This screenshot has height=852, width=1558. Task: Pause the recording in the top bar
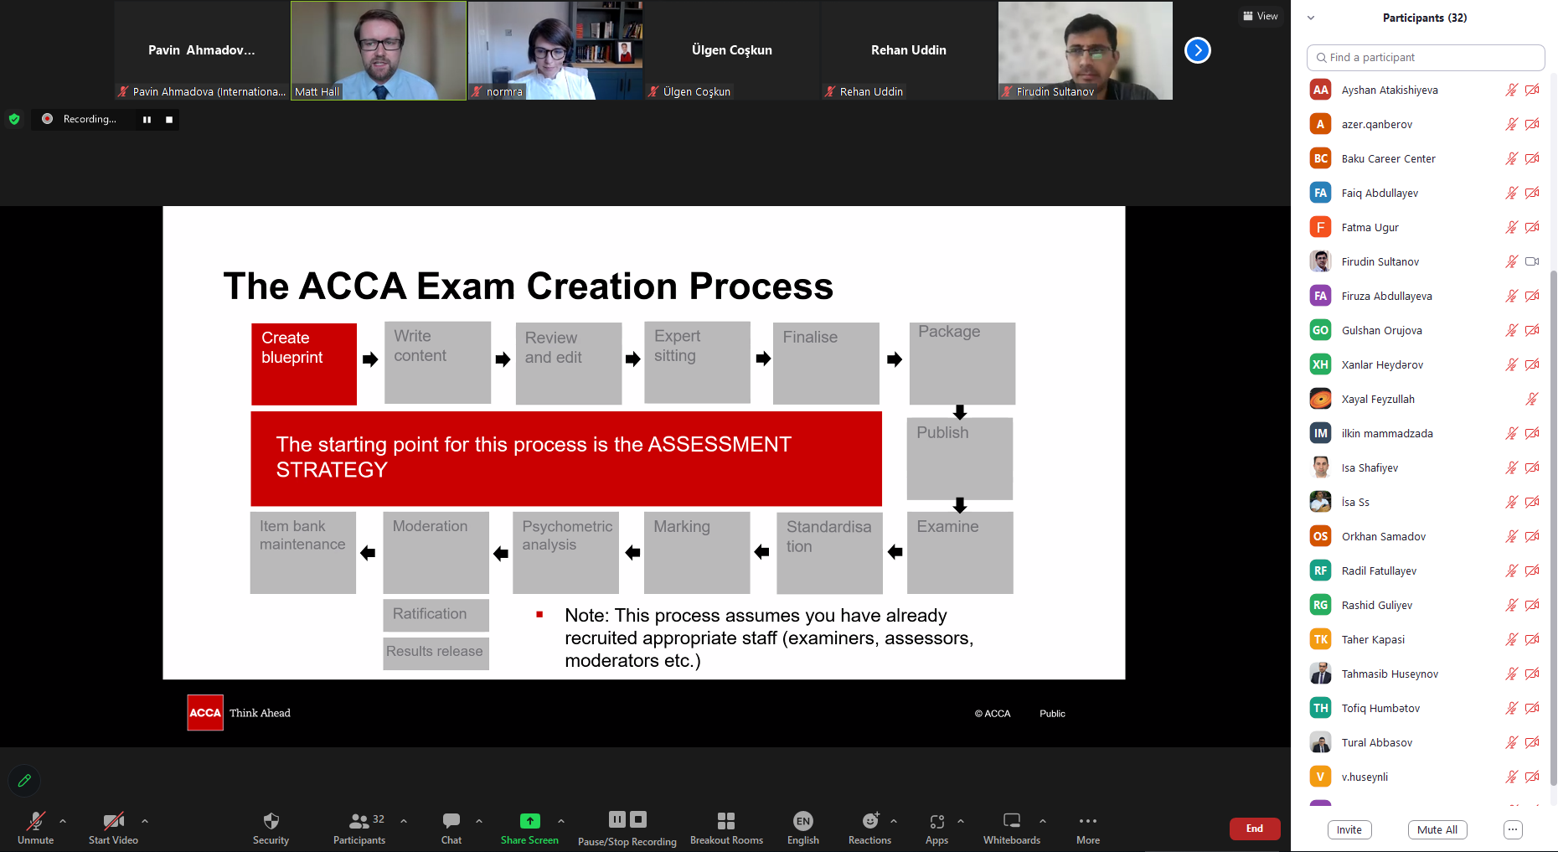(147, 120)
